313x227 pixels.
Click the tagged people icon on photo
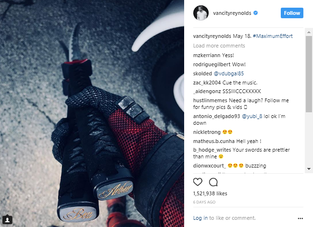tap(7, 220)
